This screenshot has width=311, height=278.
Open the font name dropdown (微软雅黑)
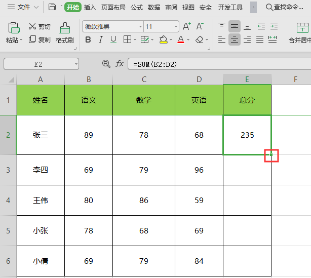coord(140,26)
